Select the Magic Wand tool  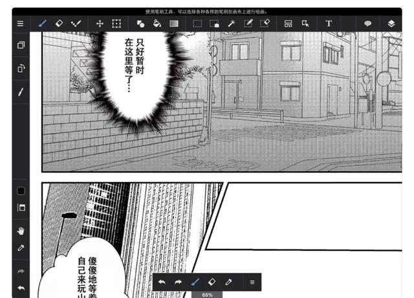(x=232, y=23)
